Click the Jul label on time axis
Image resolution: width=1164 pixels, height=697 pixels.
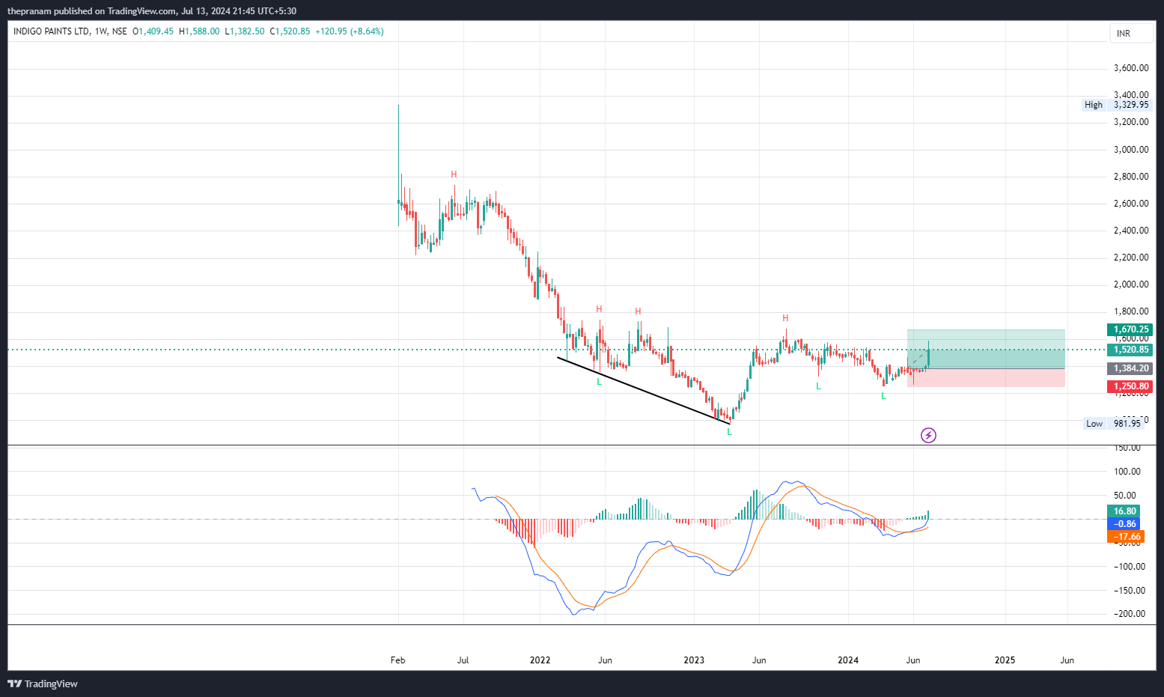click(463, 660)
